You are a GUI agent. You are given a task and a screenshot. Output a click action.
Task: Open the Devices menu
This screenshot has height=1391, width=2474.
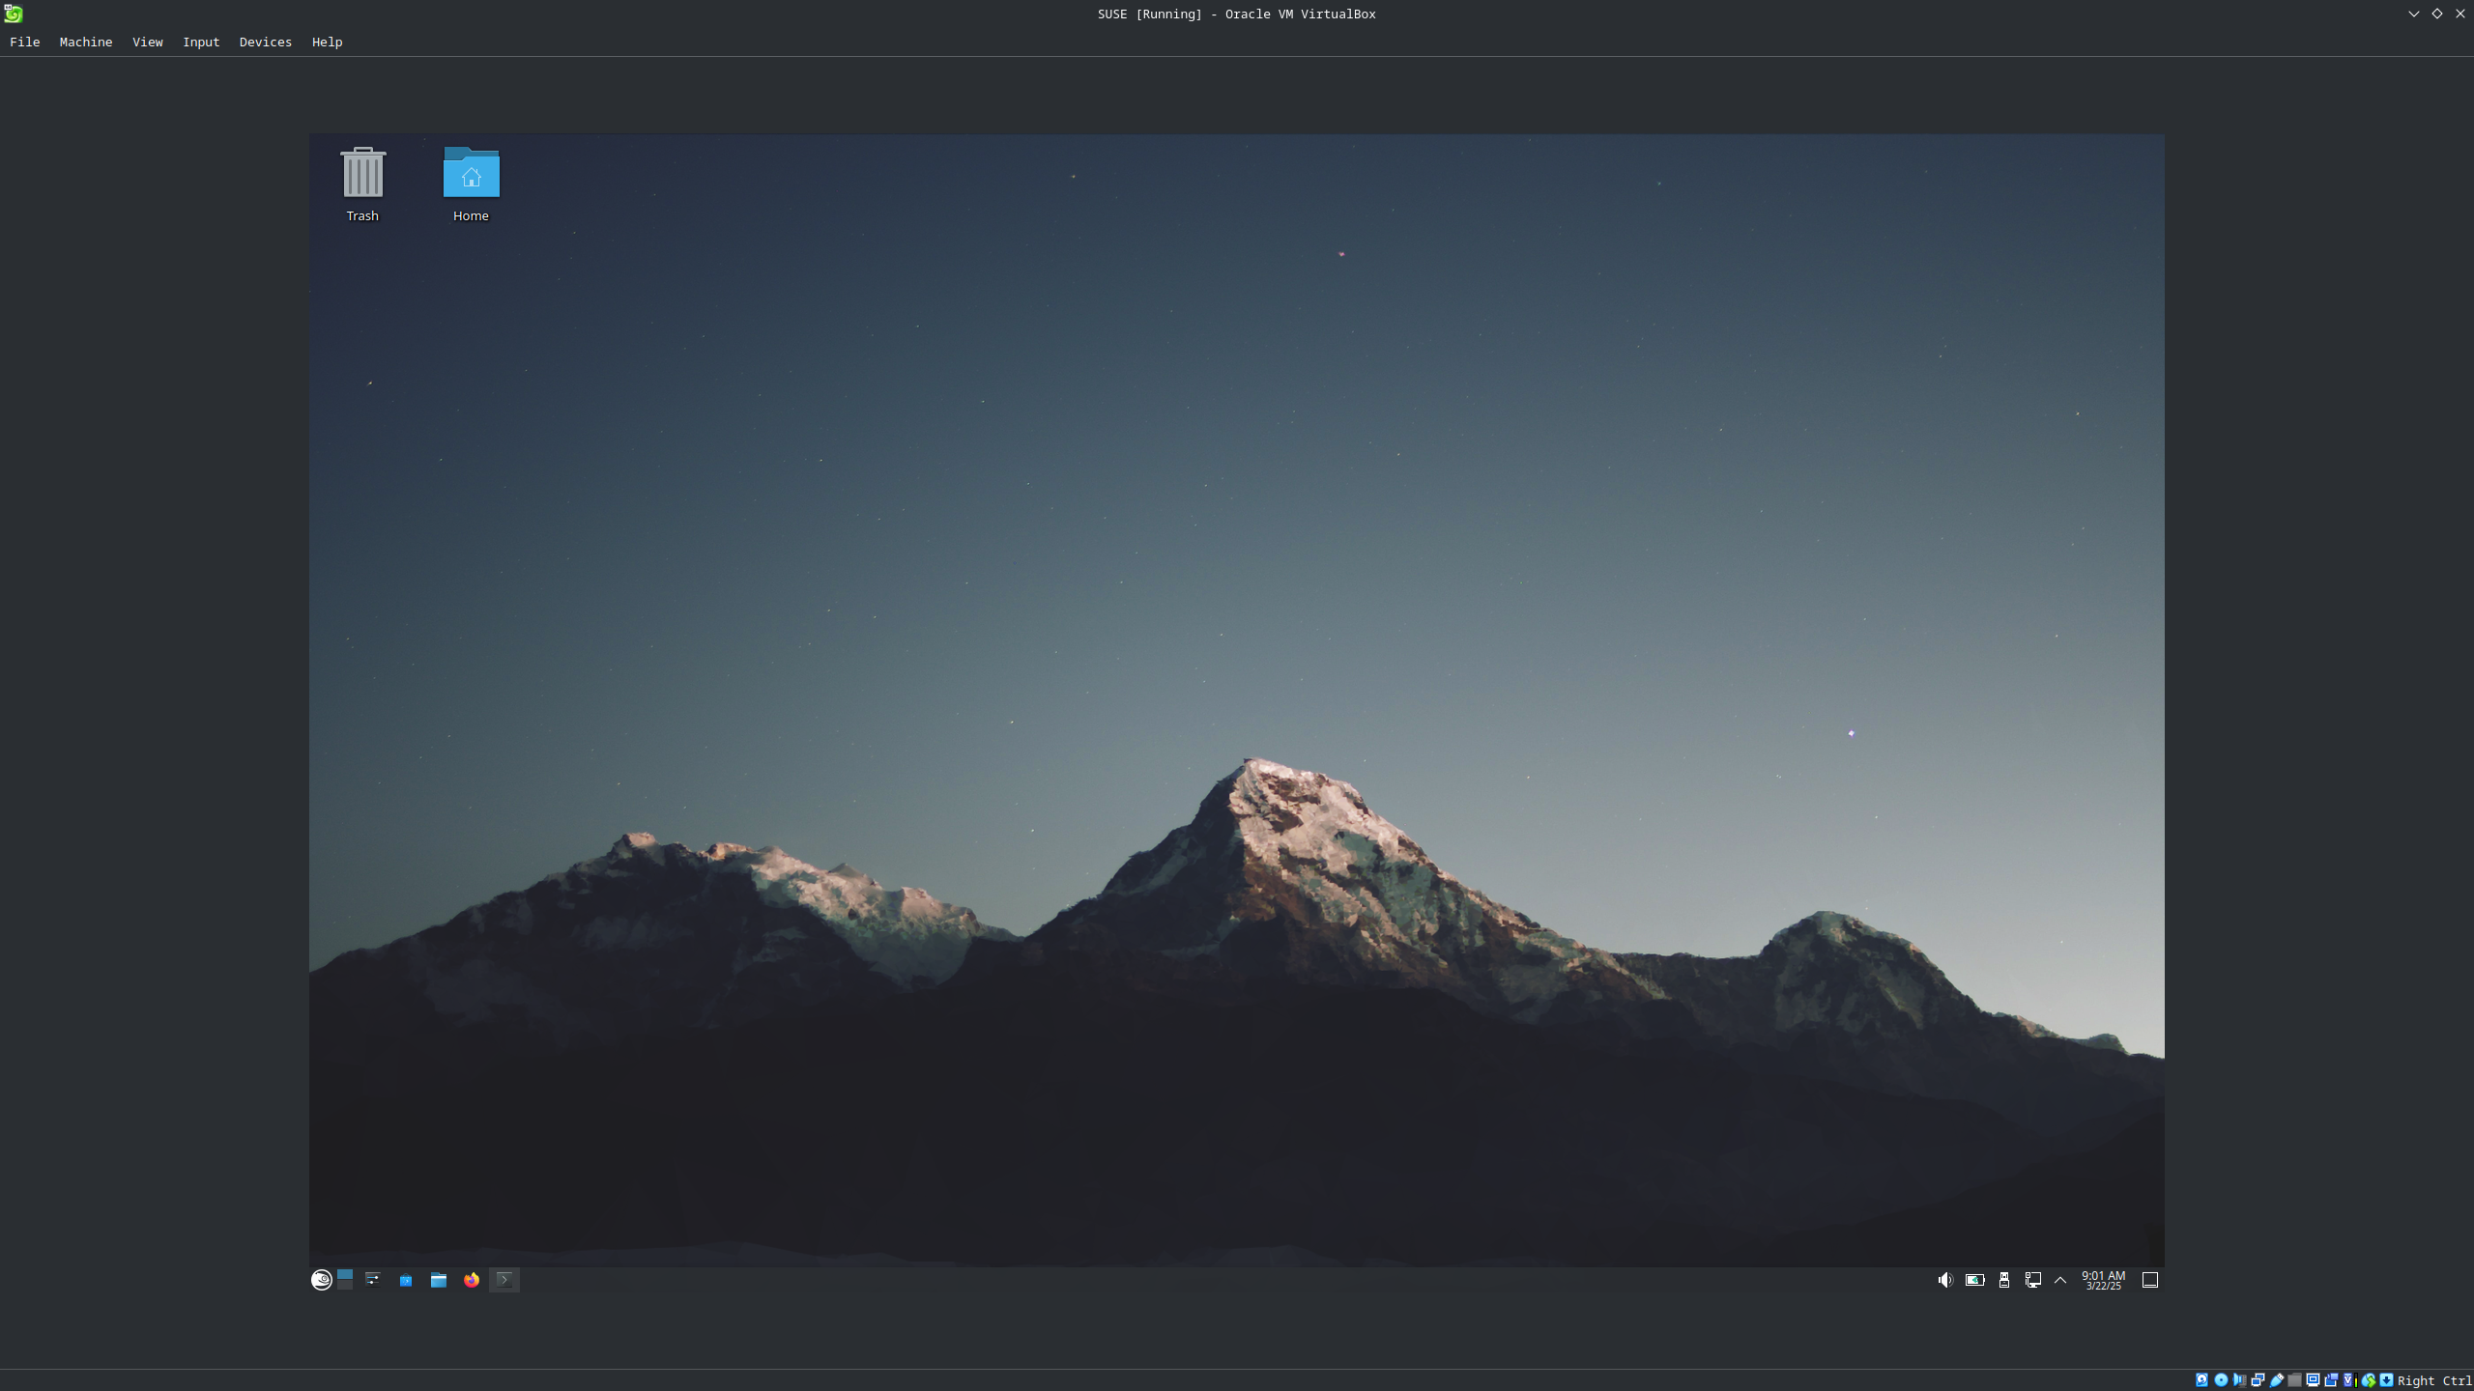pyautogui.click(x=265, y=42)
